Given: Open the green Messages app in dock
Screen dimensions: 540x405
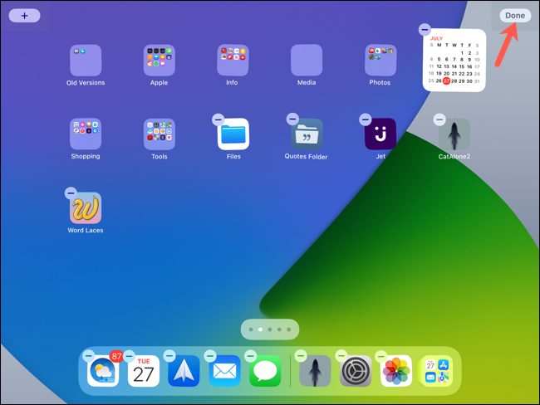Looking at the screenshot, I should (265, 371).
